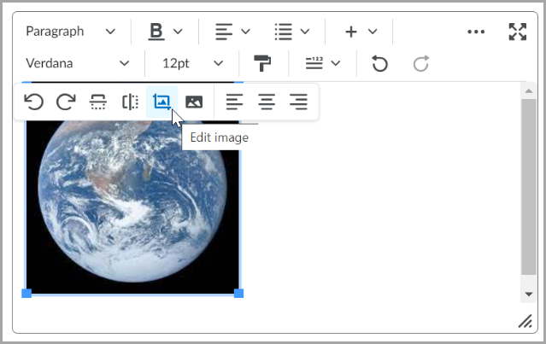Click the plus insert icon
Screen dimensions: 546x344
tap(351, 32)
